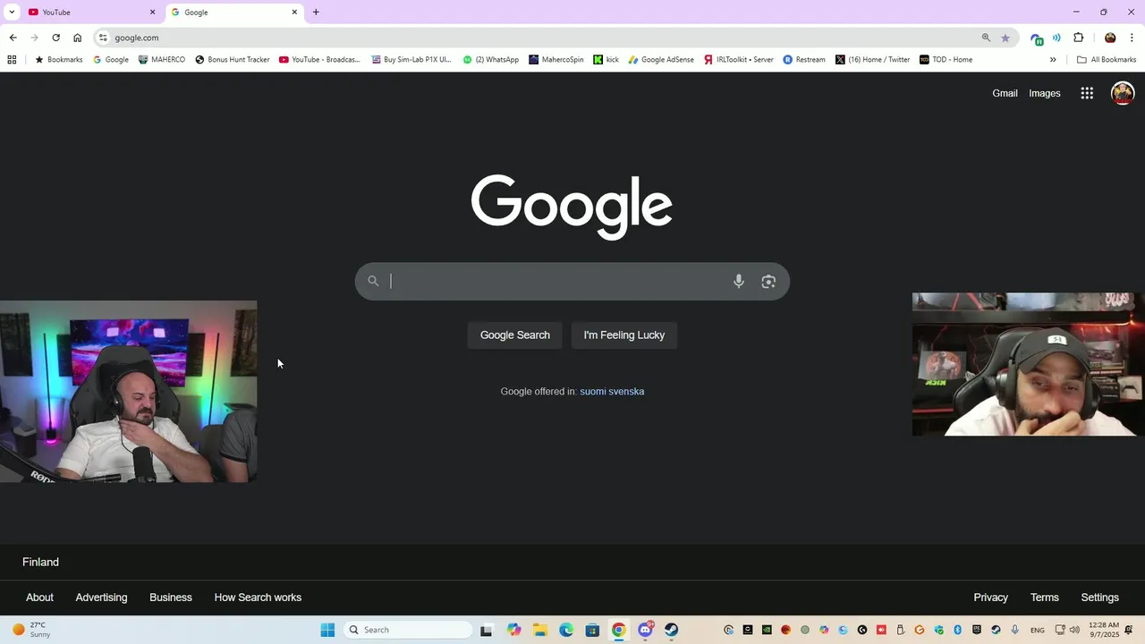Open a new browser tab
The width and height of the screenshot is (1145, 644).
click(x=316, y=13)
